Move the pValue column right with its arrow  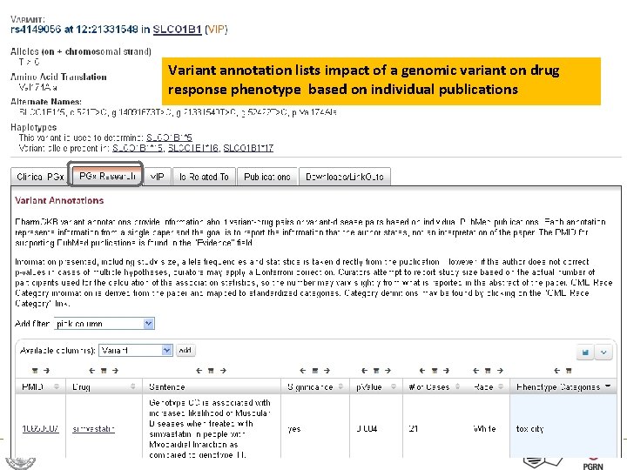[388, 371]
